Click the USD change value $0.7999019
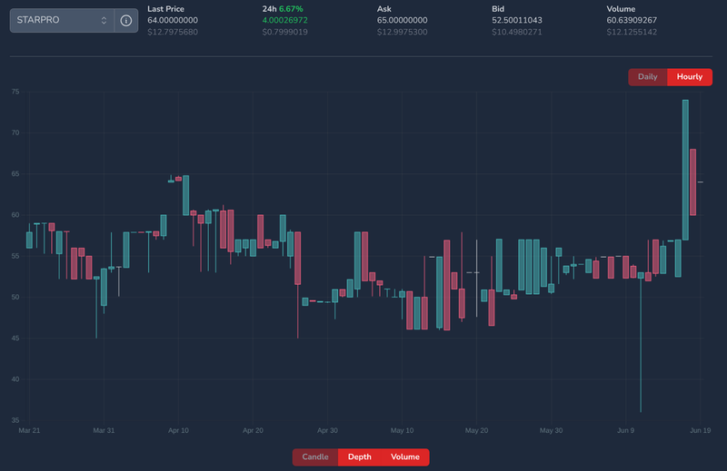This screenshot has height=471, width=727. tap(284, 32)
